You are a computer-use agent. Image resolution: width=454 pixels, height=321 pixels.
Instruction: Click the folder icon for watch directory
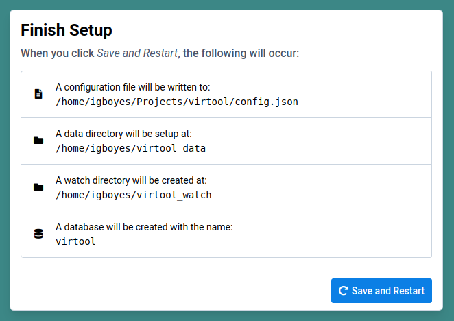[38, 187]
